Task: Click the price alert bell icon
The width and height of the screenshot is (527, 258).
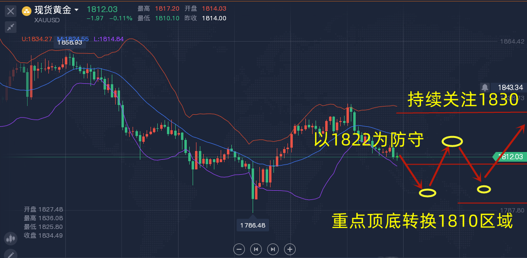Action: click(x=484, y=88)
